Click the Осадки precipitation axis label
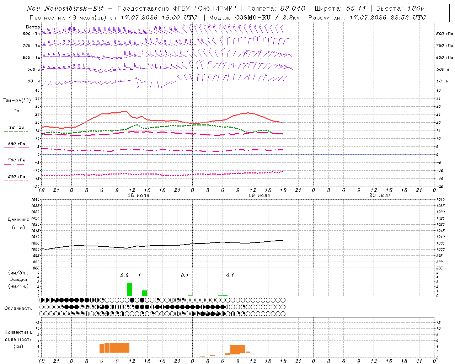 coord(18,279)
